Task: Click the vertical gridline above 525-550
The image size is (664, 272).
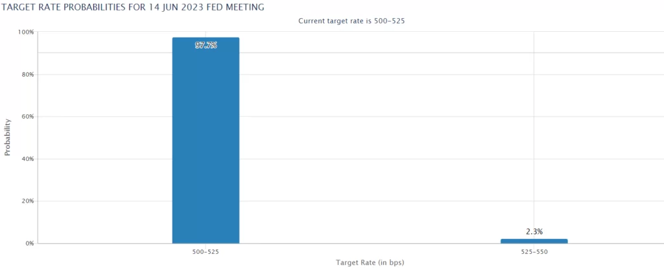Action: point(534,130)
